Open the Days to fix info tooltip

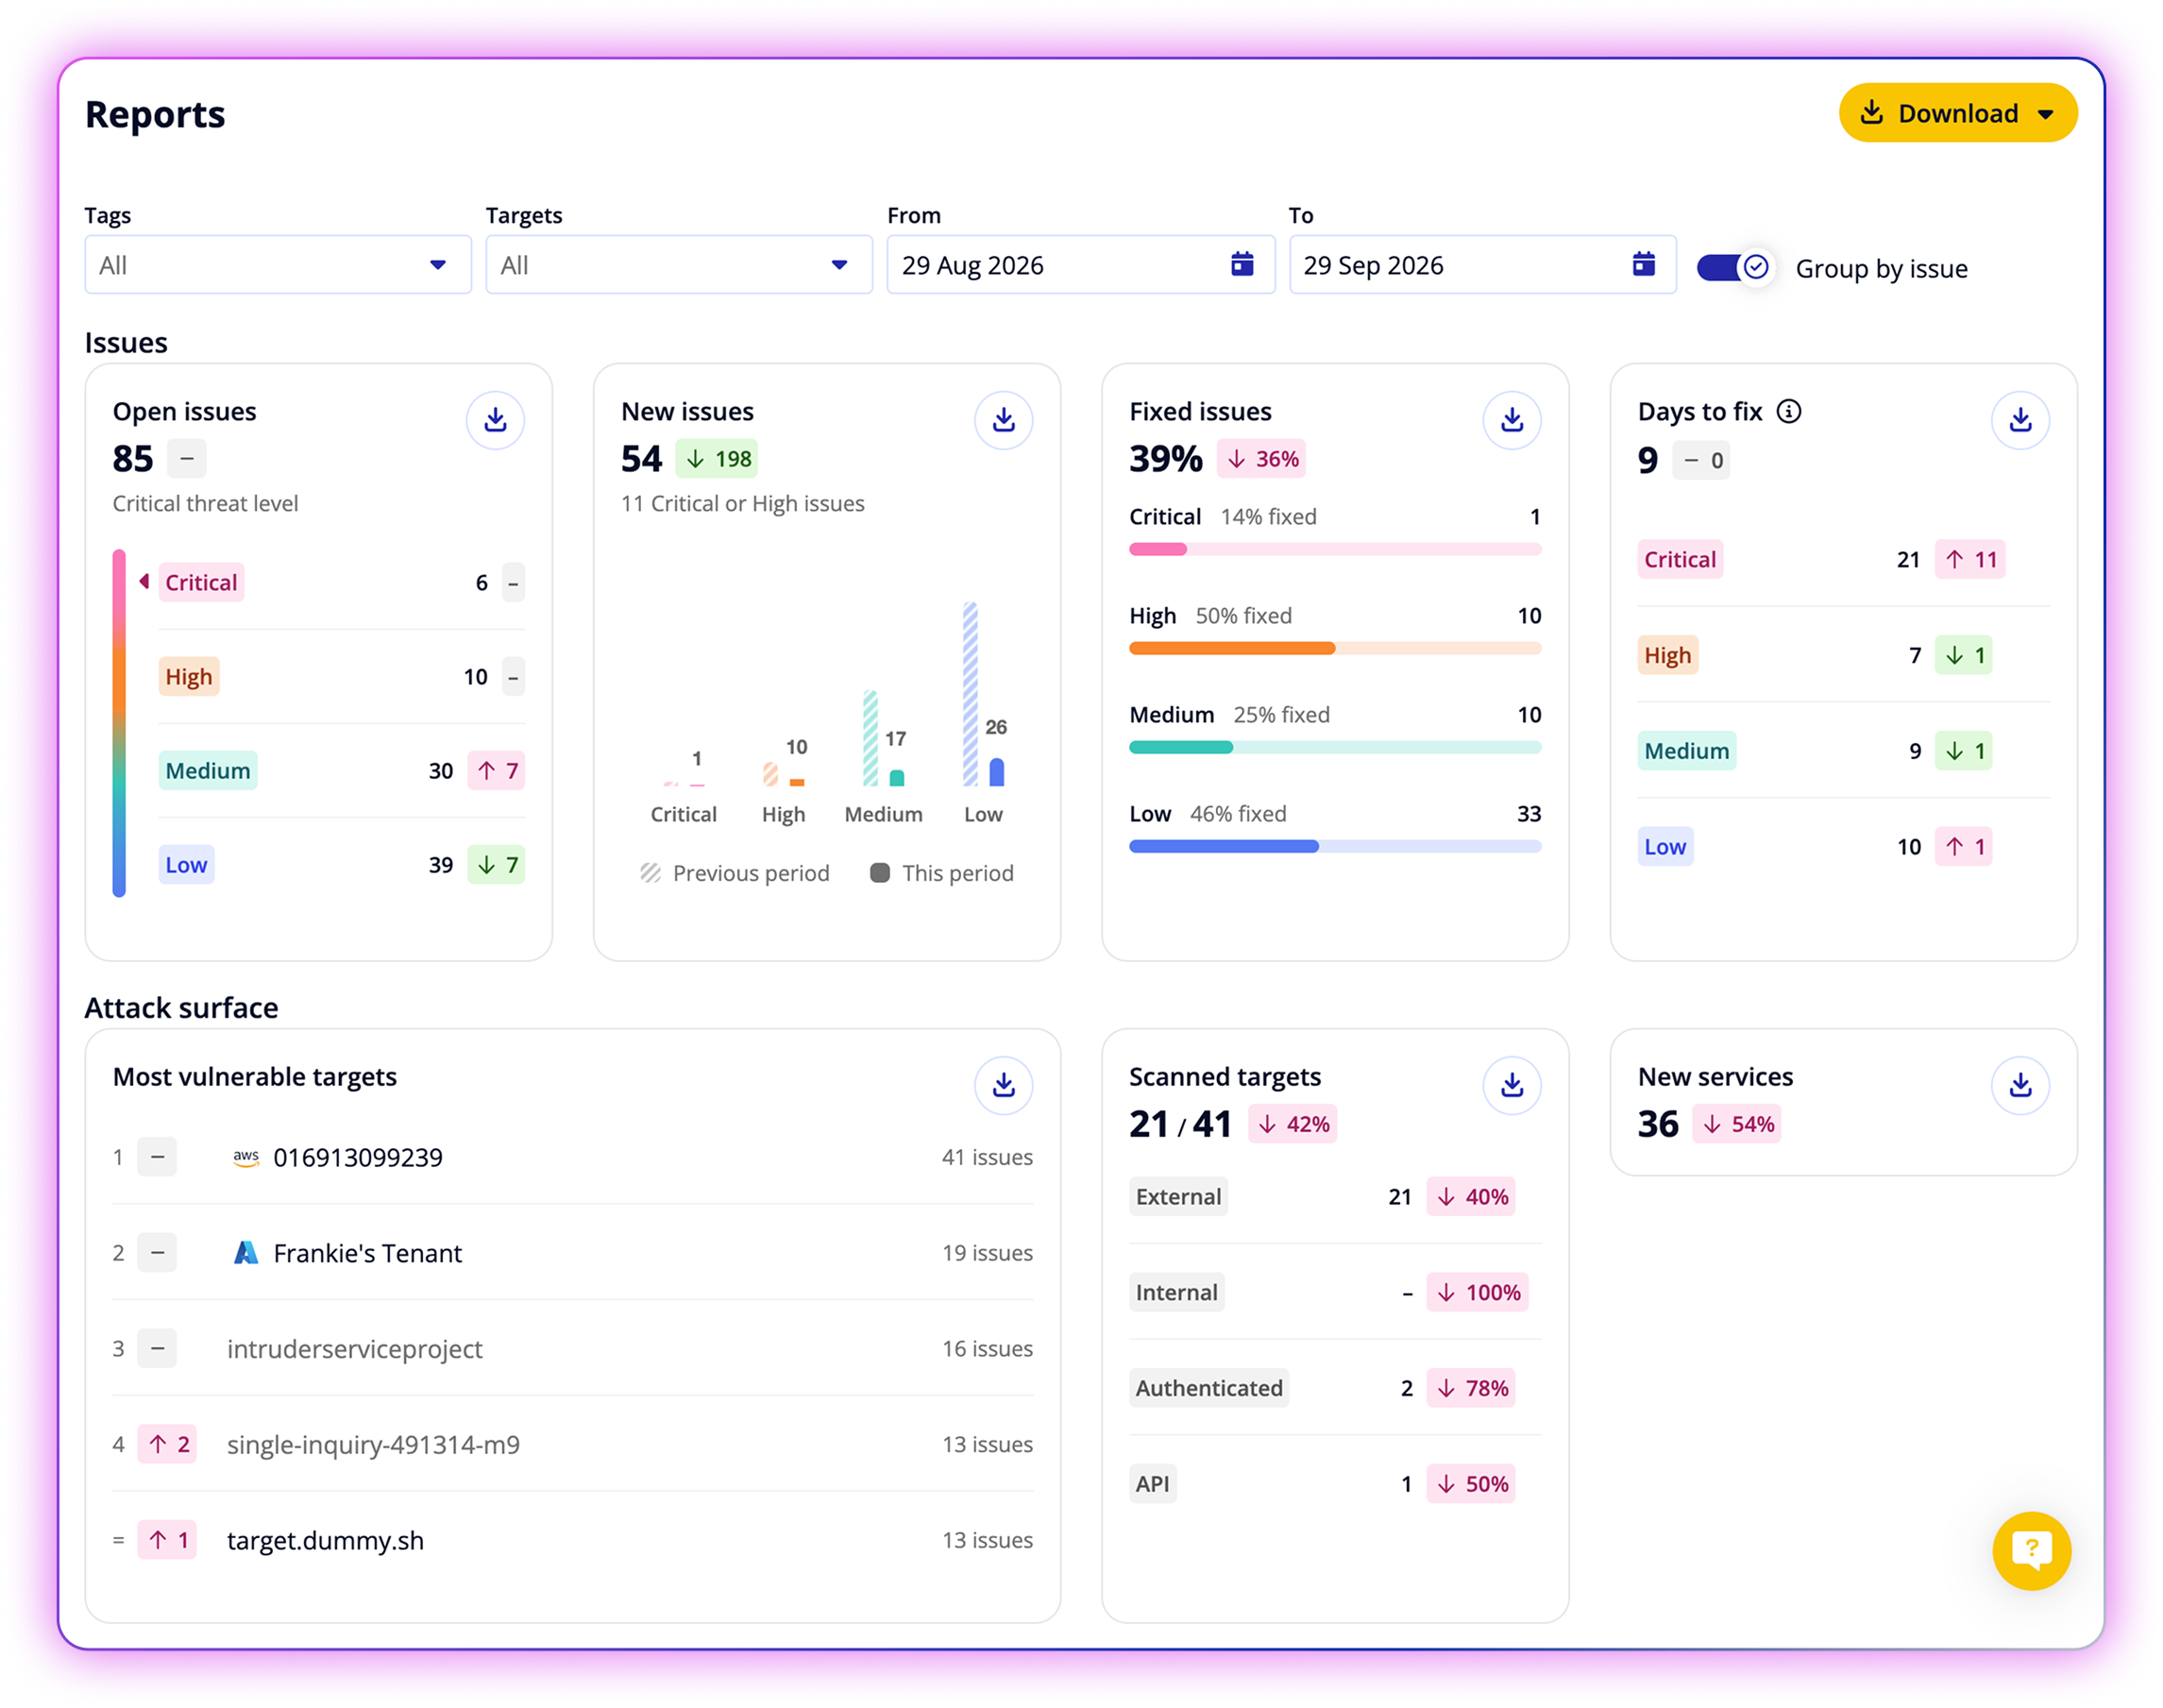point(1789,411)
